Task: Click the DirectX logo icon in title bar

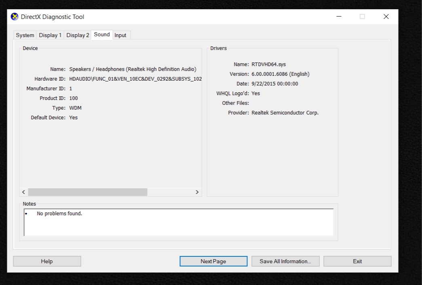Action: coord(15,17)
